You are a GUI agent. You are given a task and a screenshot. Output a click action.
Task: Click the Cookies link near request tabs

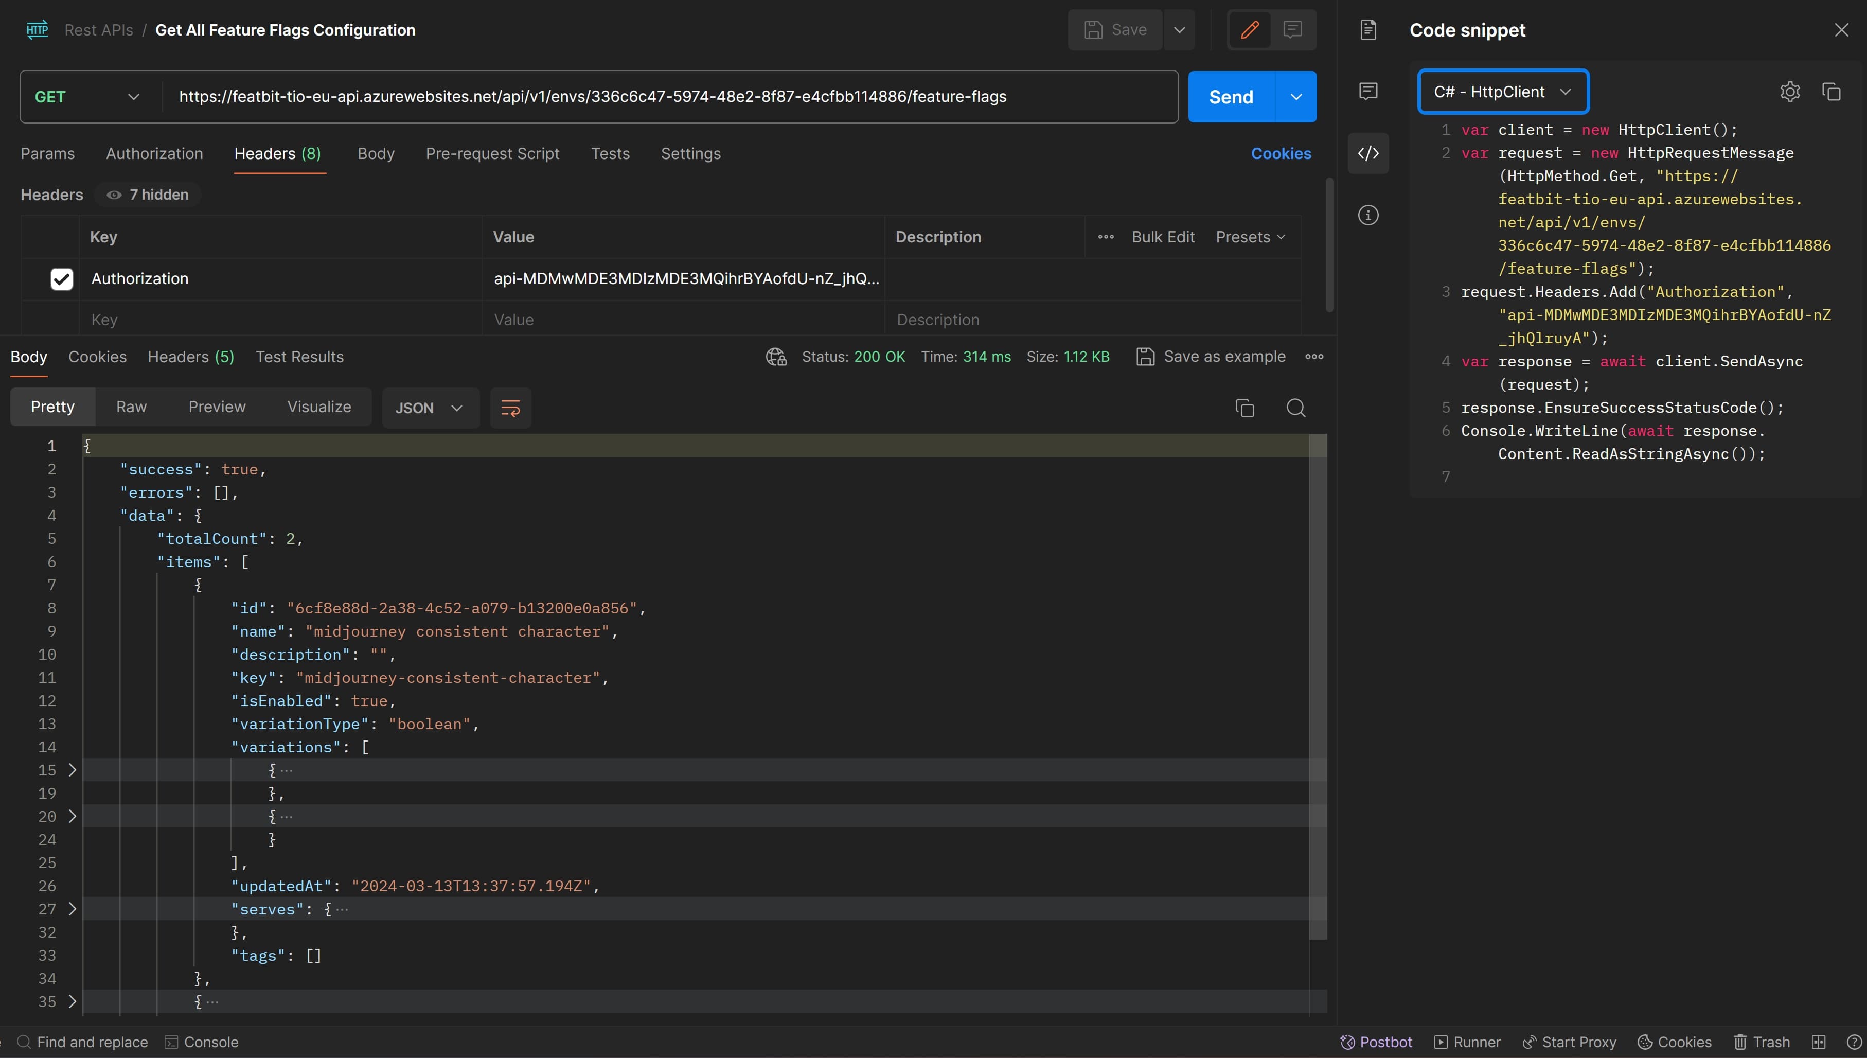[1281, 153]
